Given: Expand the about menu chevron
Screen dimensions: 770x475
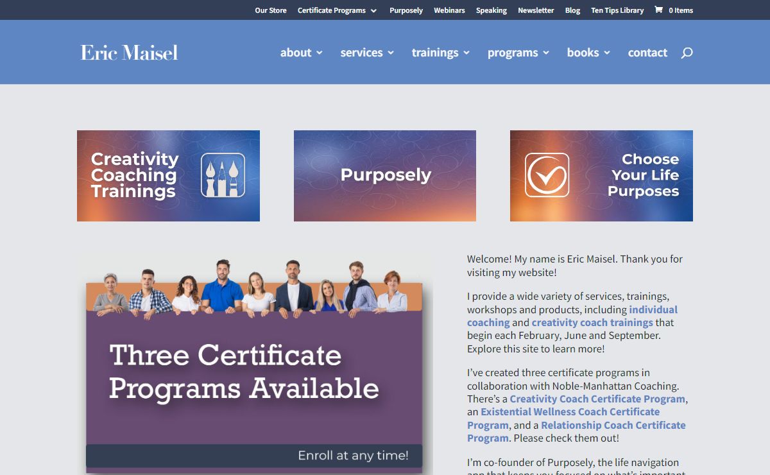Looking at the screenshot, I should (x=320, y=53).
